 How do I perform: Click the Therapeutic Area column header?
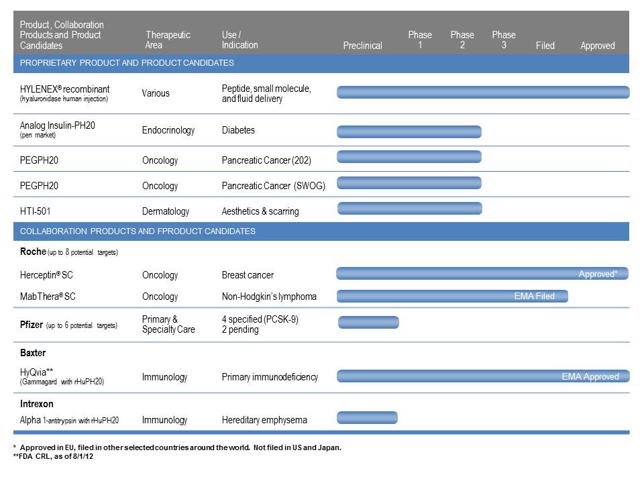tap(168, 40)
